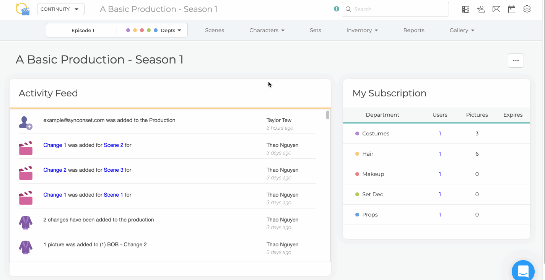Click the header production title text
The height and width of the screenshot is (280, 545).
(159, 9)
